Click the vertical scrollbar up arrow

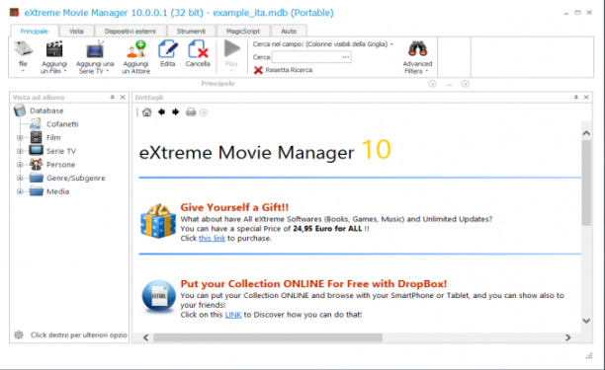[x=586, y=133]
